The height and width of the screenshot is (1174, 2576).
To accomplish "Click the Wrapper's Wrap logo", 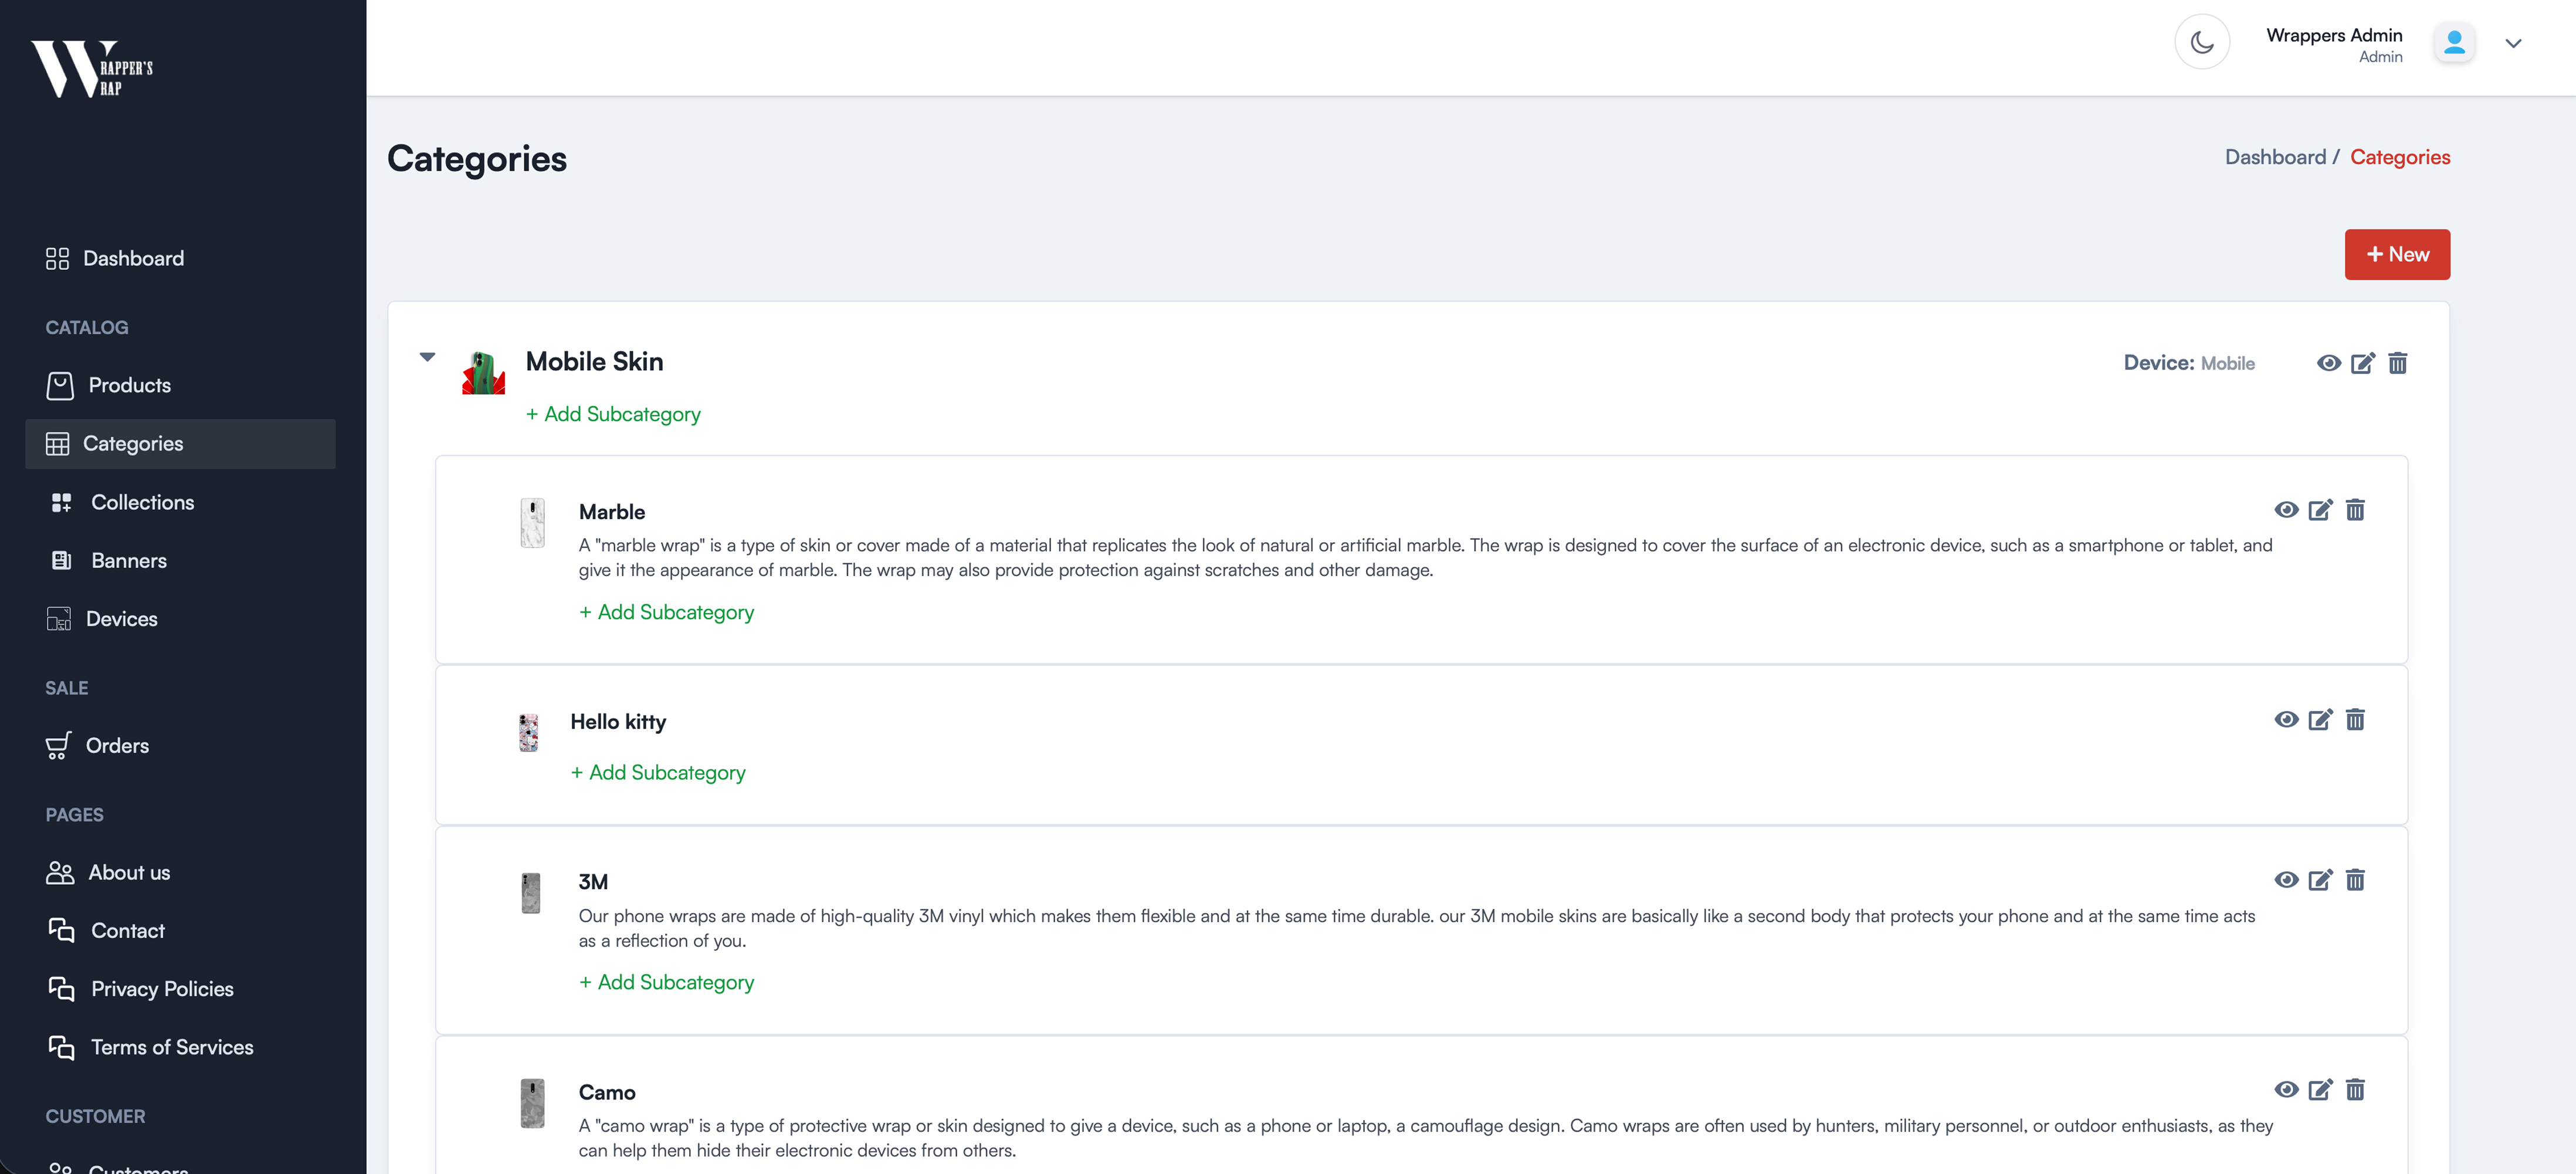I will [x=92, y=68].
